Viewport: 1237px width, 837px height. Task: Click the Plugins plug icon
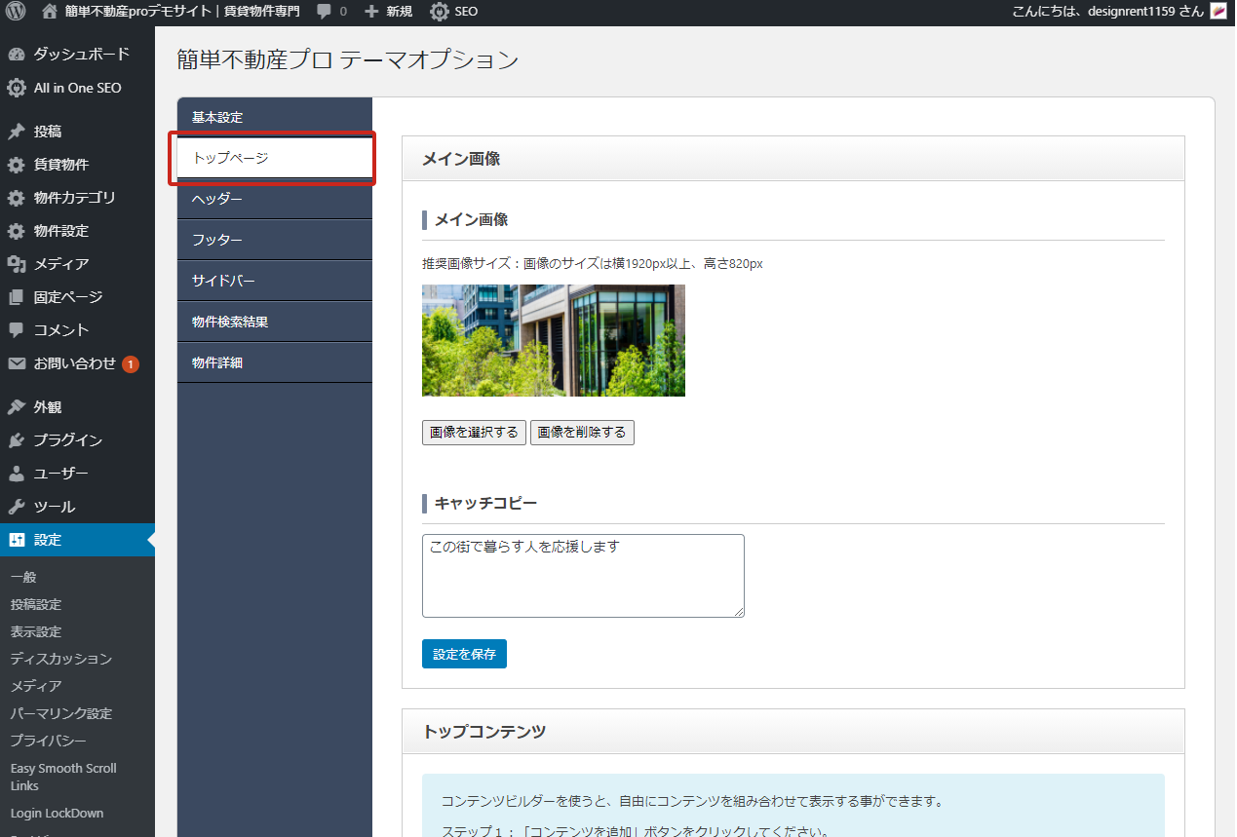click(x=17, y=440)
